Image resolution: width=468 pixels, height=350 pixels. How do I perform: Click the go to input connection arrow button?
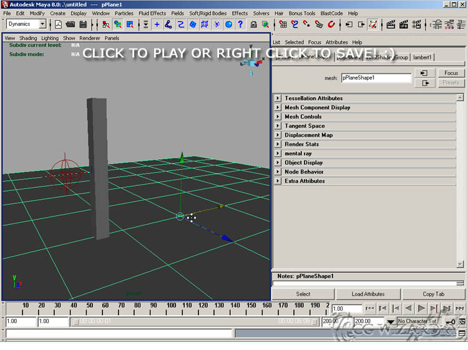424,73
